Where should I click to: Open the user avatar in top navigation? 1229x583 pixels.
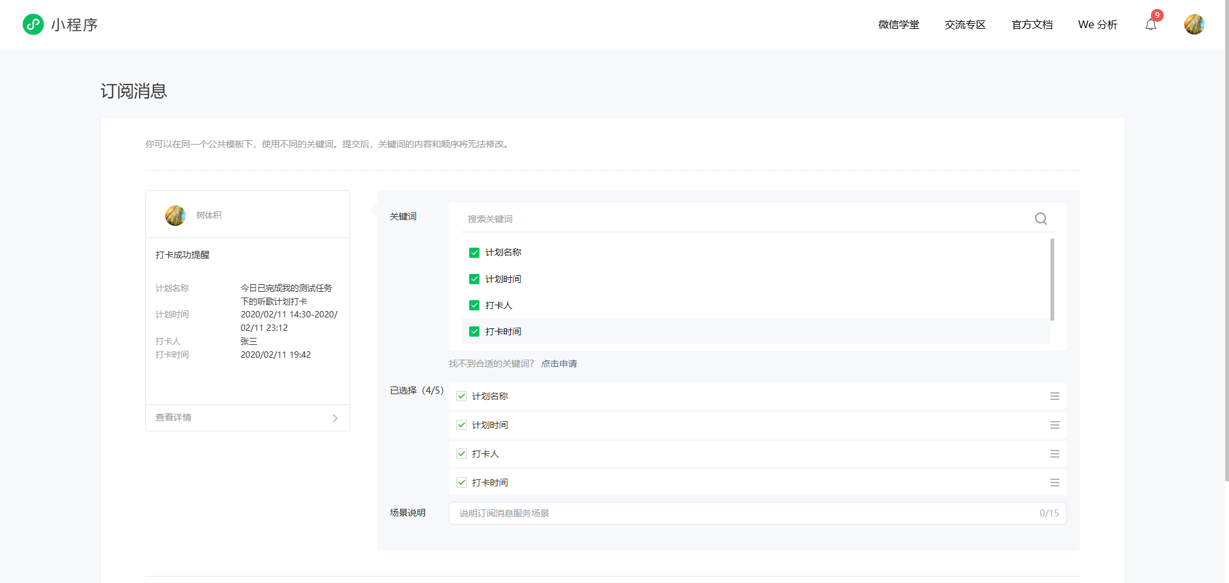pos(1194,24)
